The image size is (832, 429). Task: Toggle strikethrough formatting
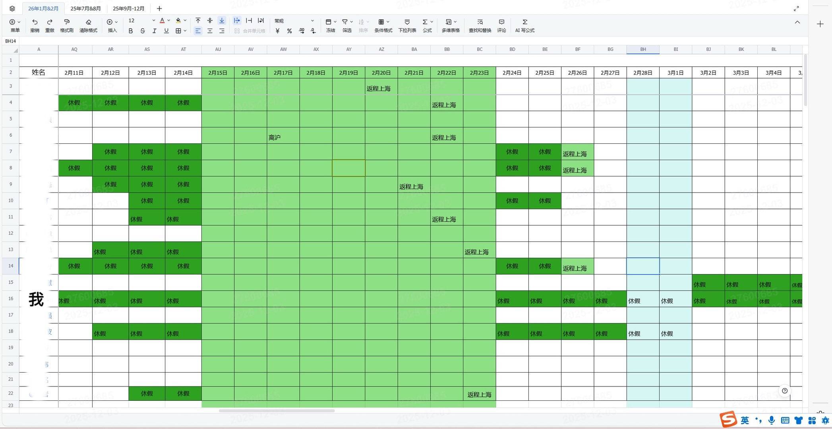click(x=142, y=31)
